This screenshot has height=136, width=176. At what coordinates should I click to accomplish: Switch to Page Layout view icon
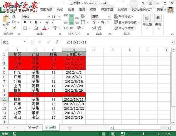pyautogui.click(x=113, y=134)
